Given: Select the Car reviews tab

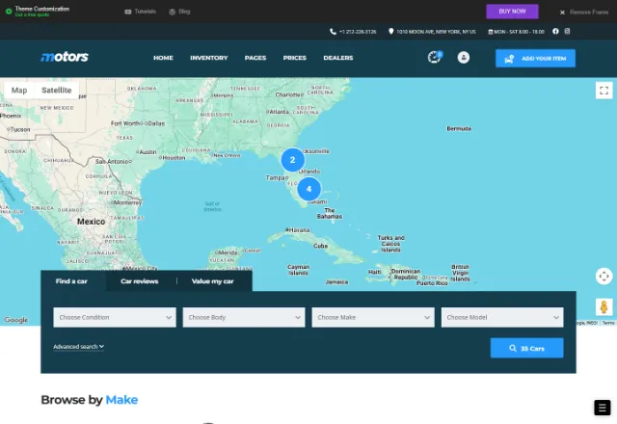Looking at the screenshot, I should pyautogui.click(x=140, y=281).
